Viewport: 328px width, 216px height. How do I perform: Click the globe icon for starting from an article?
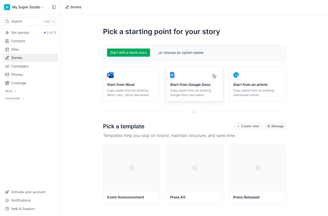pyautogui.click(x=236, y=75)
